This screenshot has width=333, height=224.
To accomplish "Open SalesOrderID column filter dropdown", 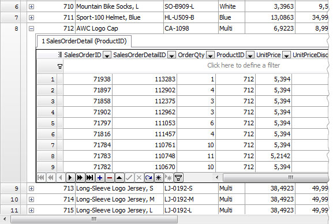I will tap(107, 55).
